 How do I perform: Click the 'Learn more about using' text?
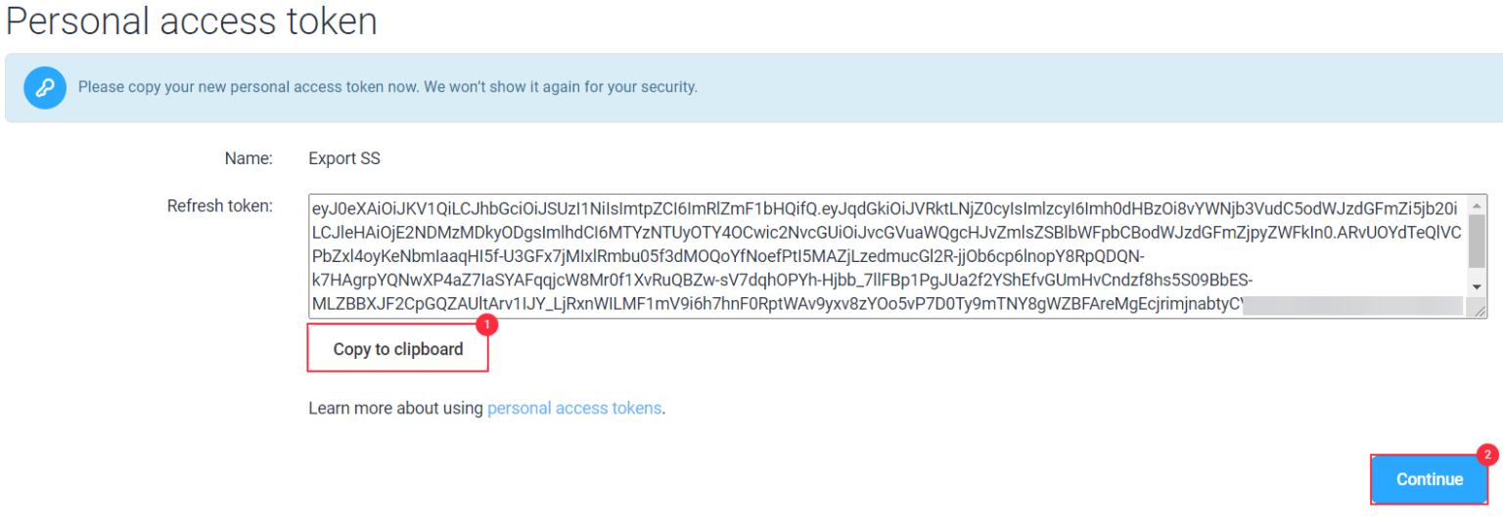click(395, 408)
